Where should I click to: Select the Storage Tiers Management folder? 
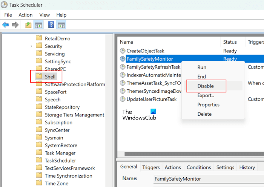tap(74, 115)
